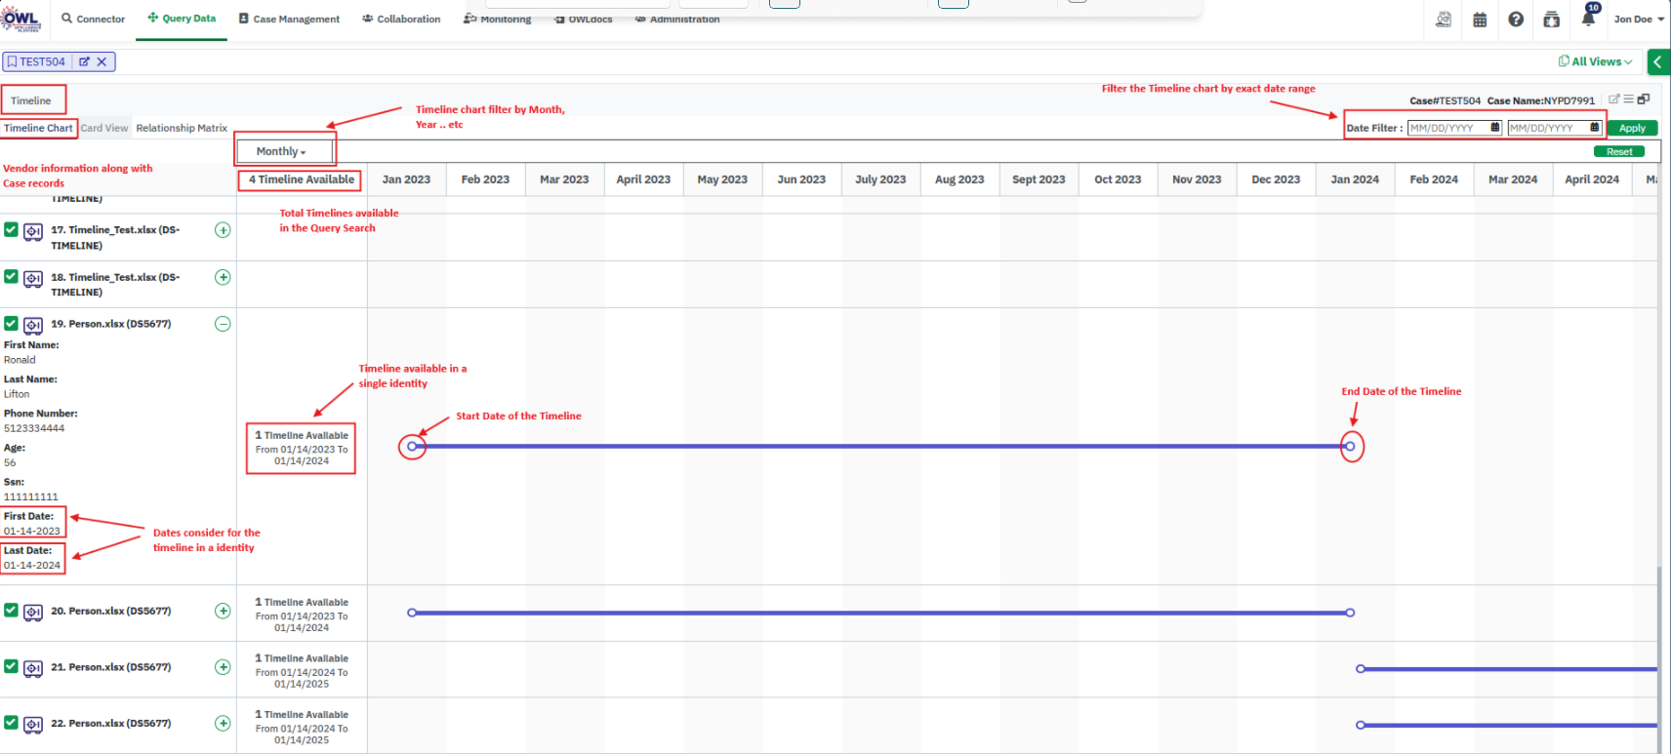Open the All Views dropdown
Image resolution: width=1671 pixels, height=754 pixels.
click(1596, 61)
